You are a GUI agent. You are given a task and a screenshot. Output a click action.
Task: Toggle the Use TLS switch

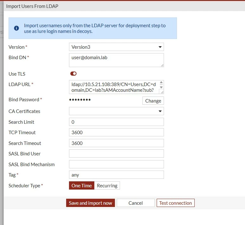pyautogui.click(x=73, y=74)
